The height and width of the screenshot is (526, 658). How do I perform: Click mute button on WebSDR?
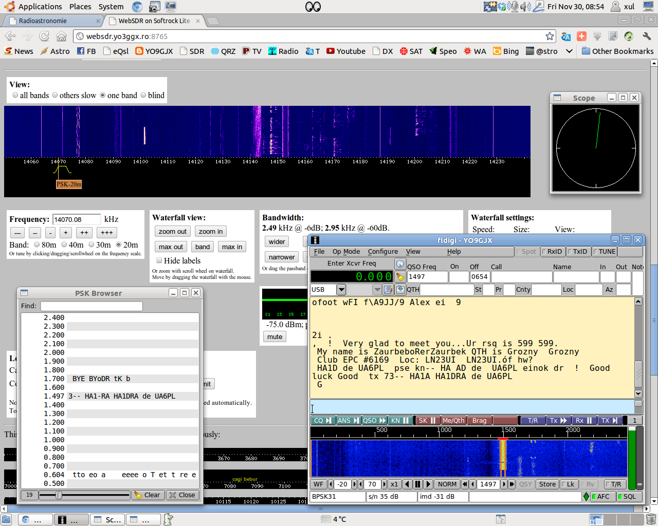click(275, 337)
